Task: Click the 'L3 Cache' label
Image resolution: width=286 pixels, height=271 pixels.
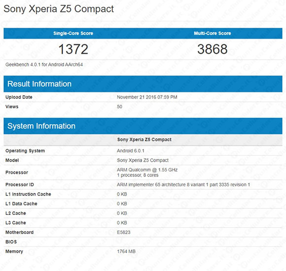Action: coord(15,223)
